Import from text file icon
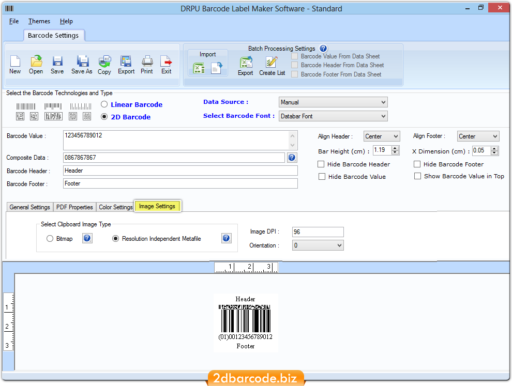The image size is (512, 386). (x=217, y=68)
